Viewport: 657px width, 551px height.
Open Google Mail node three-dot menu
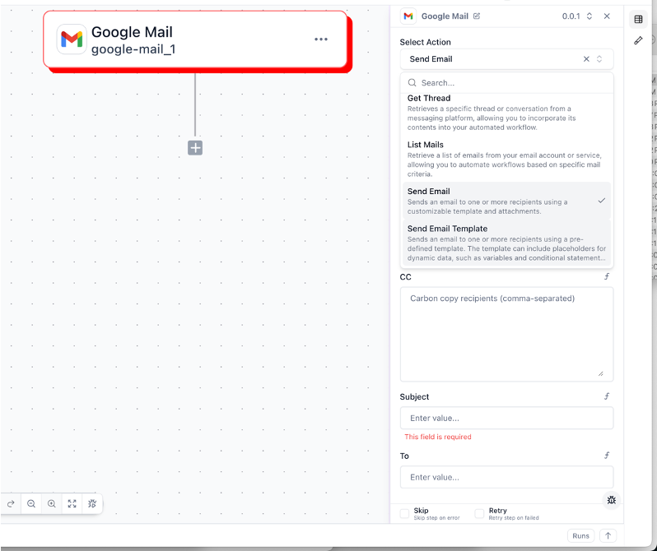click(321, 39)
